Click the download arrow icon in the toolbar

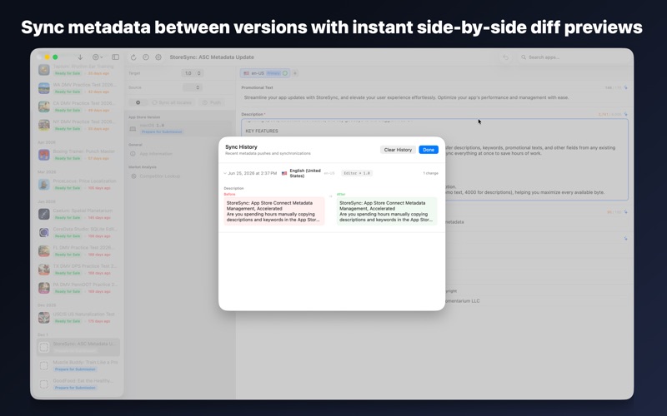[x=80, y=57]
